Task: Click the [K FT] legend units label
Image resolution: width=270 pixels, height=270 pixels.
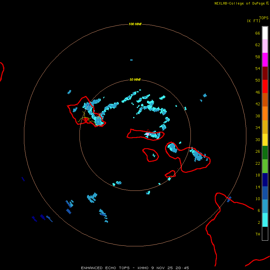Action: [253, 21]
